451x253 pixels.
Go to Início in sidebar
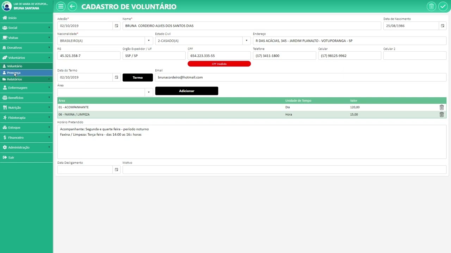12,18
